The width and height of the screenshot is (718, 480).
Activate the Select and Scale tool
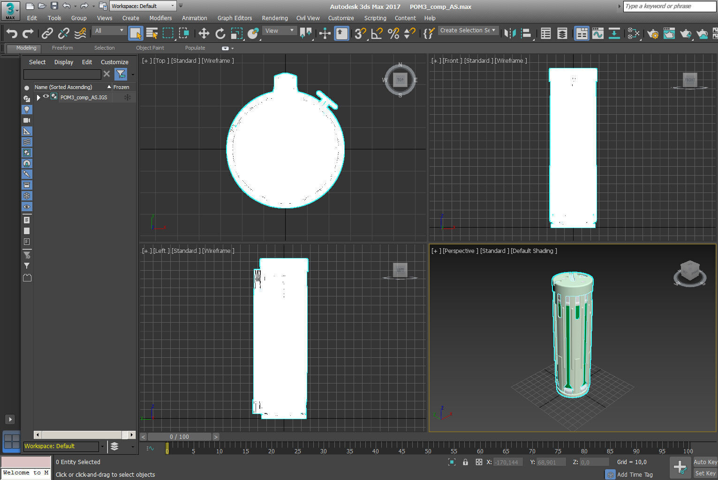[x=236, y=33]
